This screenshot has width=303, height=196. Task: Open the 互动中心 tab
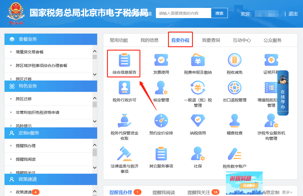click(242, 40)
